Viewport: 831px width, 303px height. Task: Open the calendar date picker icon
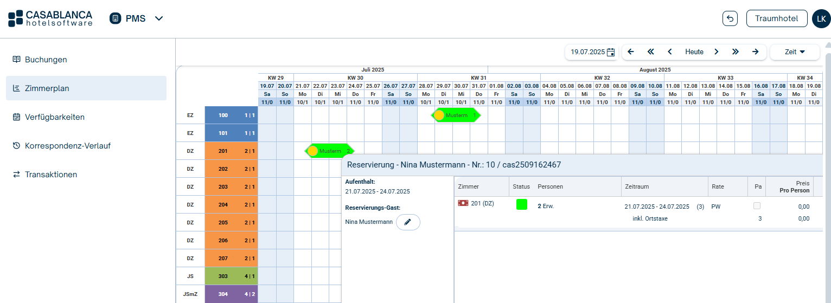click(611, 52)
